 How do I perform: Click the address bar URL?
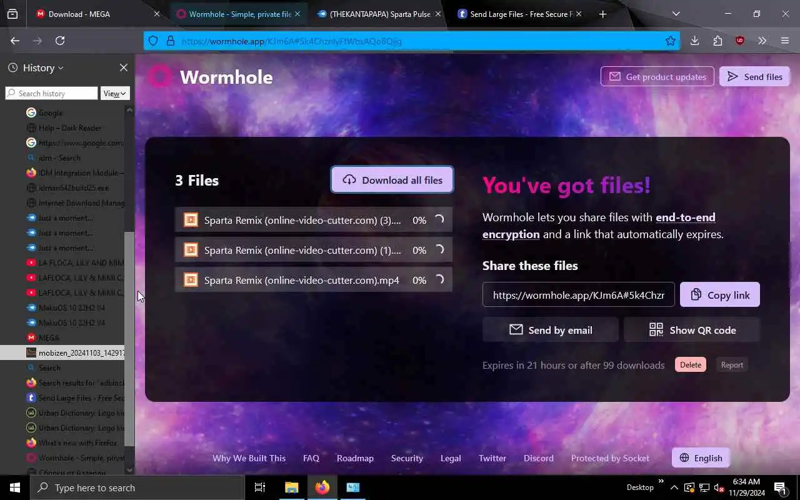(x=291, y=41)
